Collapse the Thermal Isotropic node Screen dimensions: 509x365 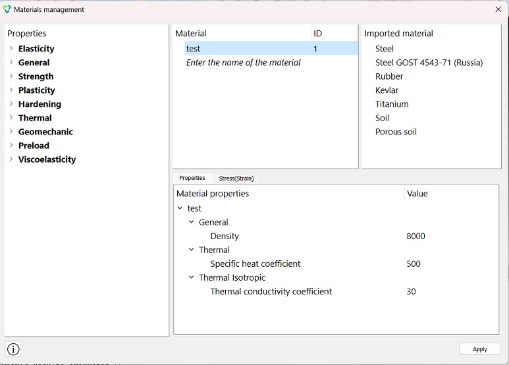coord(192,277)
